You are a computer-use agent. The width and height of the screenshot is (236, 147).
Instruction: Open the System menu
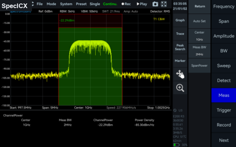(x=66, y=4)
